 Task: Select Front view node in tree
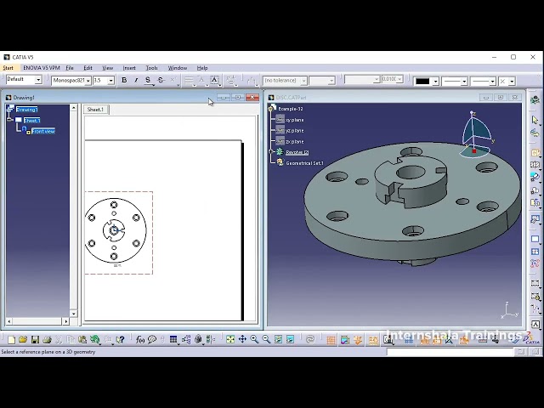(43, 131)
